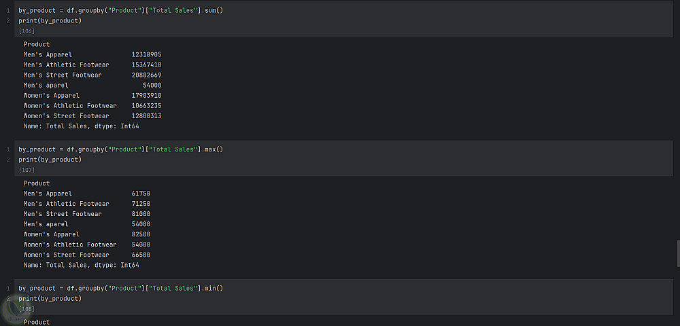This screenshot has height=326, width=680.
Task: Click the 17903910 Women's Apparel sum value
Action: [x=146, y=95]
